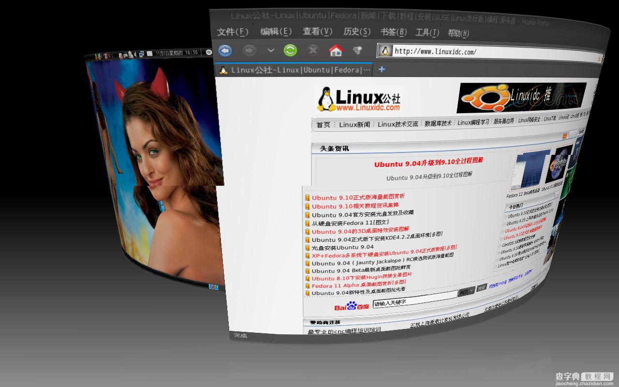Click the Baidu logo beside the search box
This screenshot has height=387, width=619.
click(x=352, y=307)
